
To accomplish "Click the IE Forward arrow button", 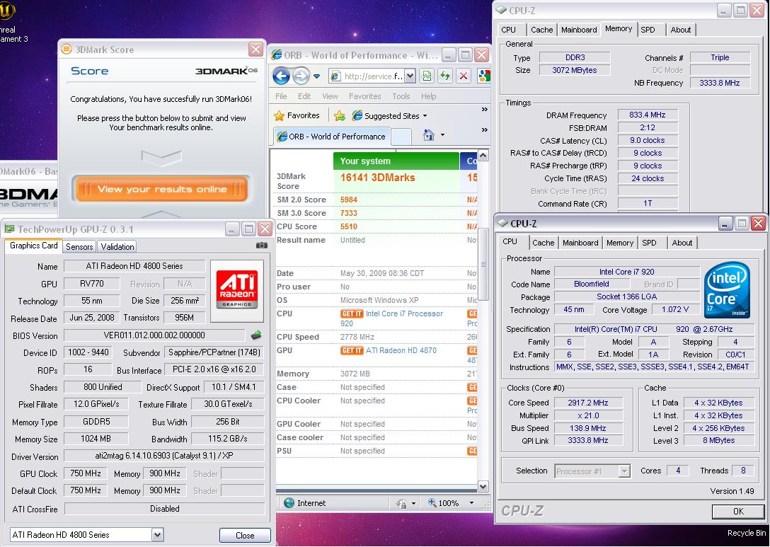I will [x=301, y=76].
